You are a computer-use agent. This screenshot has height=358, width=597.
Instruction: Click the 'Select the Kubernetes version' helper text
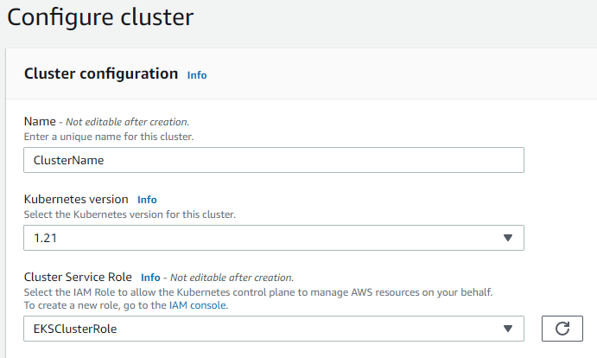[x=130, y=214]
